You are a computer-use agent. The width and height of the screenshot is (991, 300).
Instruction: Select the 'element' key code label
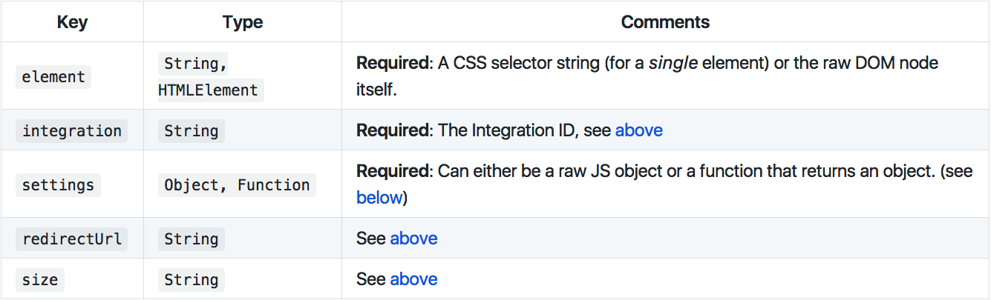click(53, 77)
